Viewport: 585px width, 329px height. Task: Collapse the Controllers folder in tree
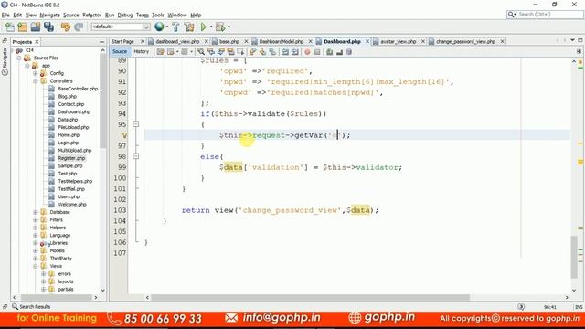[x=36, y=81]
